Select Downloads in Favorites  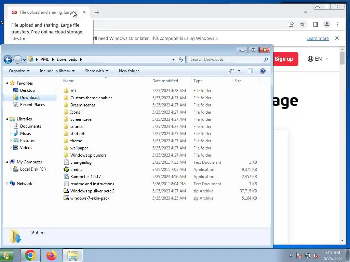pyautogui.click(x=30, y=97)
